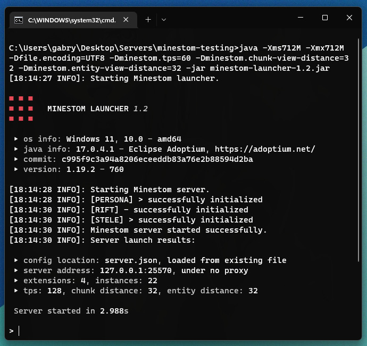Click the adoptium.net URL
Image resolution: width=367 pixels, height=346 pixels.
tap(265, 149)
